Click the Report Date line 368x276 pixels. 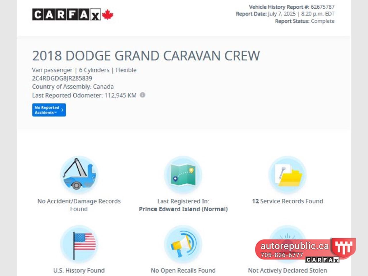[285, 14]
